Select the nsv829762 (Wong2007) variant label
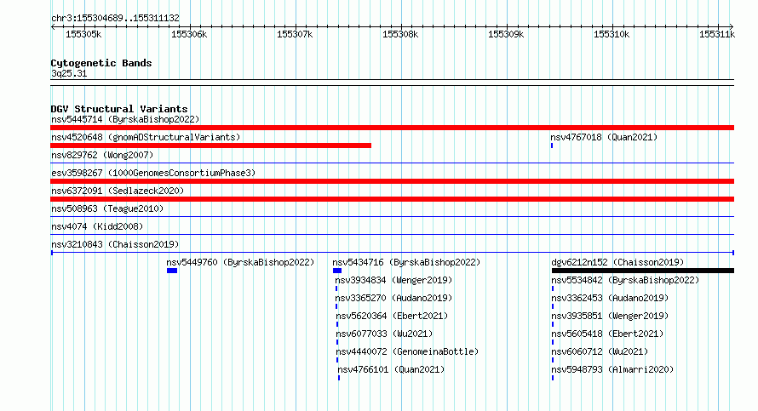The image size is (758, 411). click(x=102, y=155)
